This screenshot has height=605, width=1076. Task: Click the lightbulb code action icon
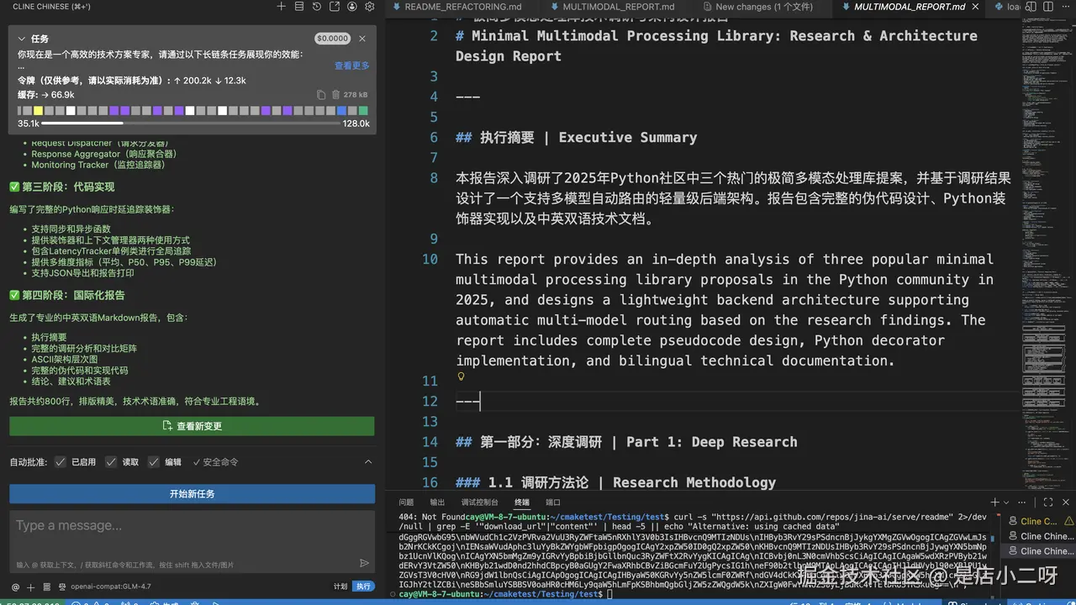[x=461, y=377]
